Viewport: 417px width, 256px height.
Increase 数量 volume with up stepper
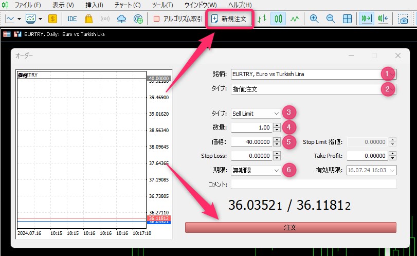click(x=277, y=125)
